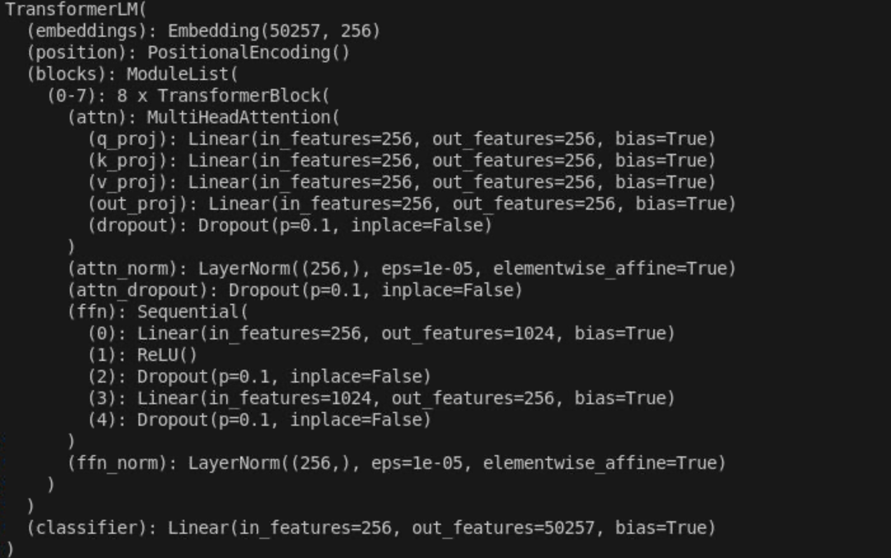This screenshot has height=558, width=891.
Task: Click the v_proj Linear line
Action: pos(402,182)
